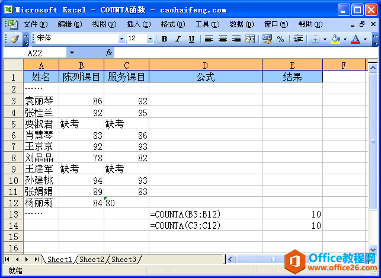Screen dimensions: 381x278
Task: Open the 视图(V) menu
Action: [104, 24]
